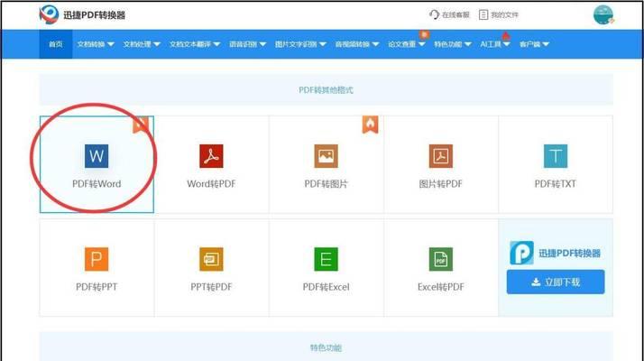Select the PDF转PPT conversion tool
Viewport: 644px width, 361px height.
(97, 268)
